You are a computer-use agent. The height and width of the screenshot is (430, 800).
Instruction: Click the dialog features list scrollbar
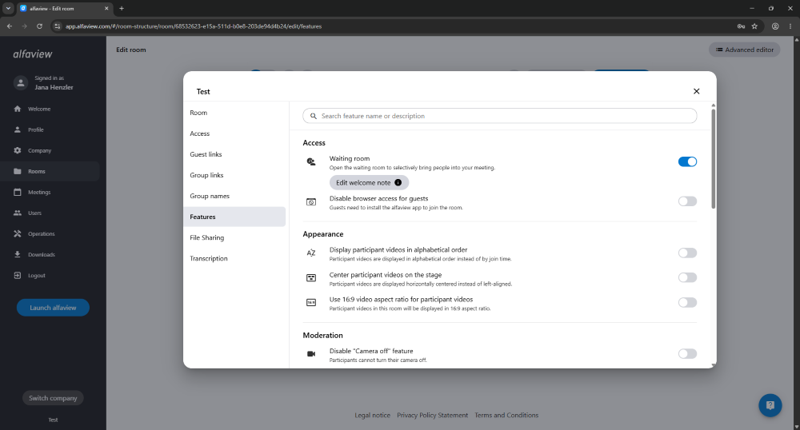tap(714, 158)
